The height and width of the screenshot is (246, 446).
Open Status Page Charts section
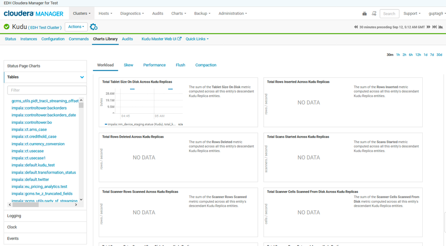[45, 66]
